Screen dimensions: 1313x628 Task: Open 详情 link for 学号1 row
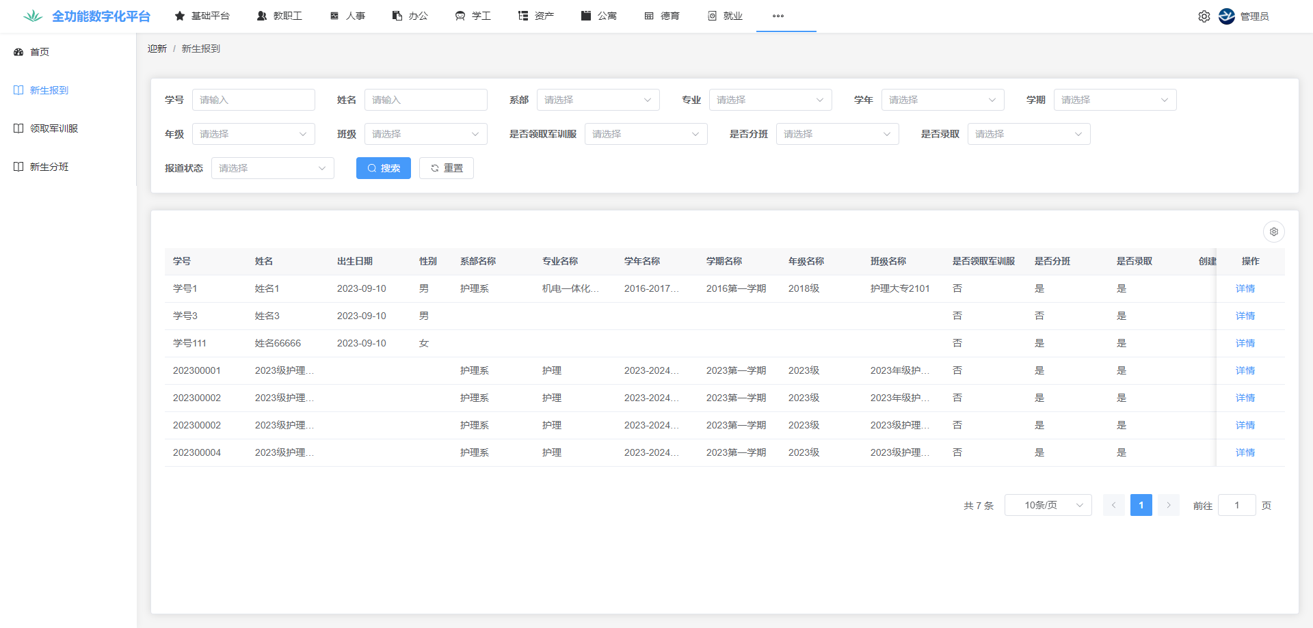[x=1245, y=288]
